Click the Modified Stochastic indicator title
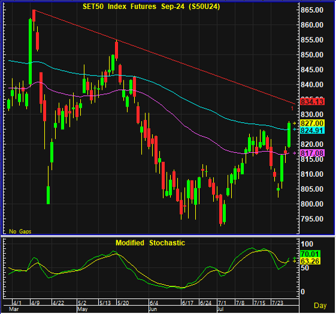Viewport: 336px width, 314px height. click(x=150, y=243)
